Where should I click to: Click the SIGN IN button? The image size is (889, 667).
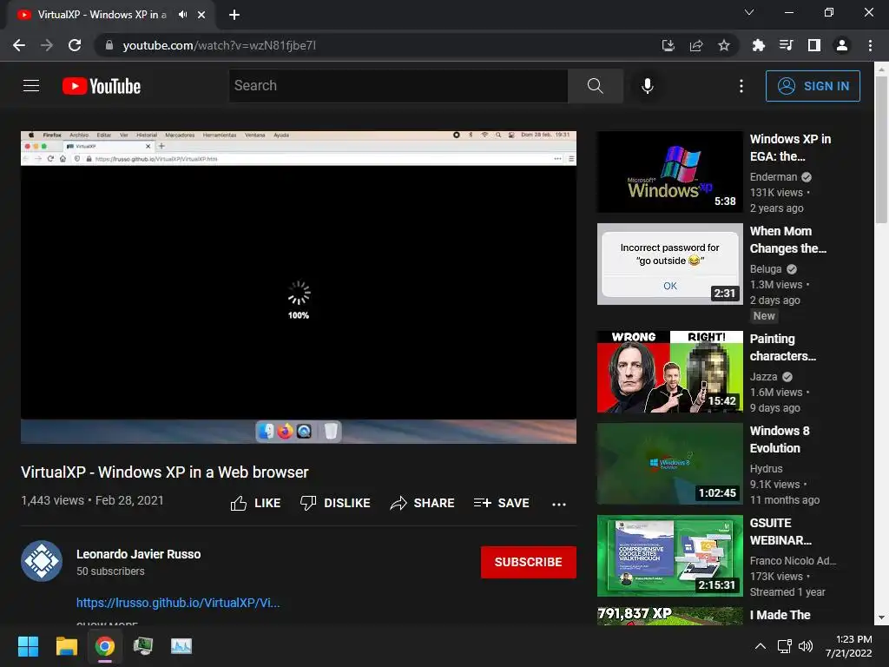[x=813, y=86]
